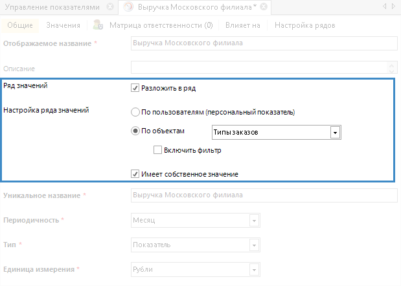The image size is (401, 286).
Task: Open the Настройка рядов tab
Action: coord(304,26)
